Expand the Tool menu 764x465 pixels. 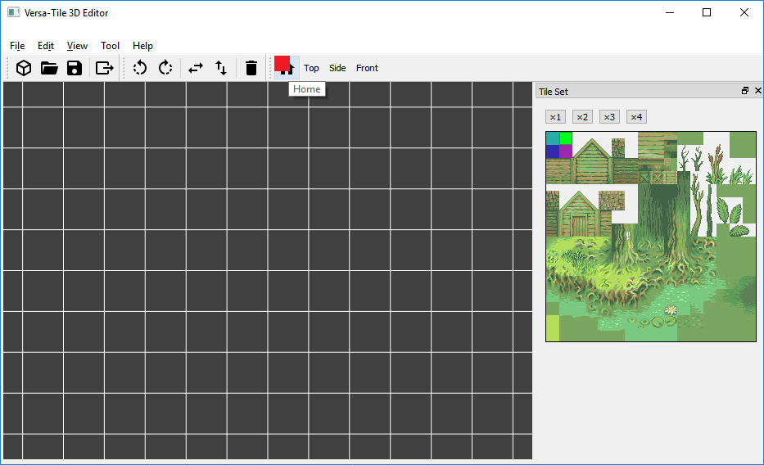[x=110, y=46]
